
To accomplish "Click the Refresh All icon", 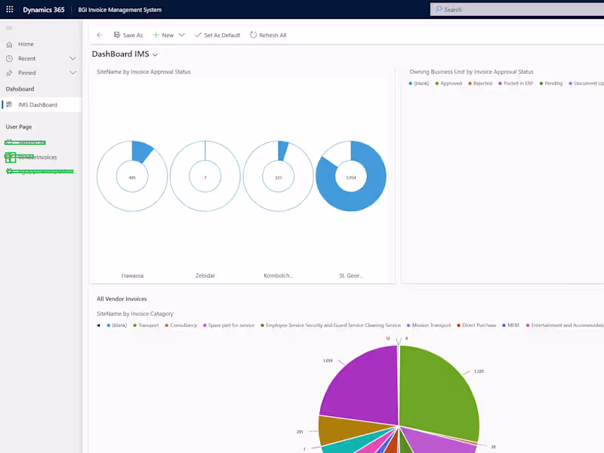I will pos(254,35).
